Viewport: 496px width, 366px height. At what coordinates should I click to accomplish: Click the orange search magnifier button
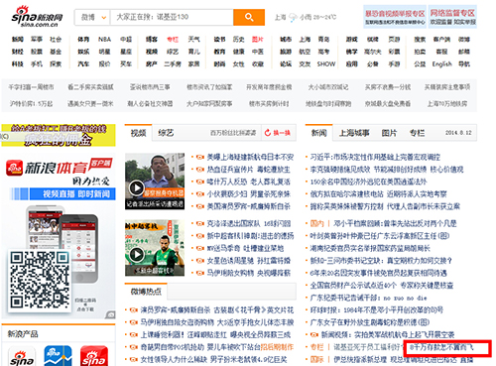coord(249,17)
